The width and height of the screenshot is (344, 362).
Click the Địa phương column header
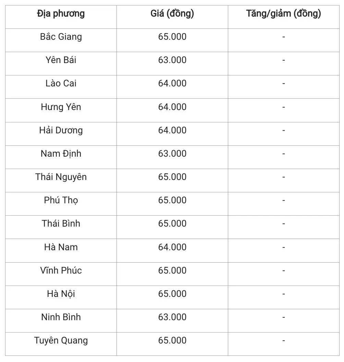(61, 14)
